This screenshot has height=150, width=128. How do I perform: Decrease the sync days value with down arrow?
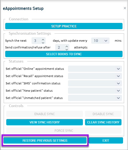[x=43, y=43]
